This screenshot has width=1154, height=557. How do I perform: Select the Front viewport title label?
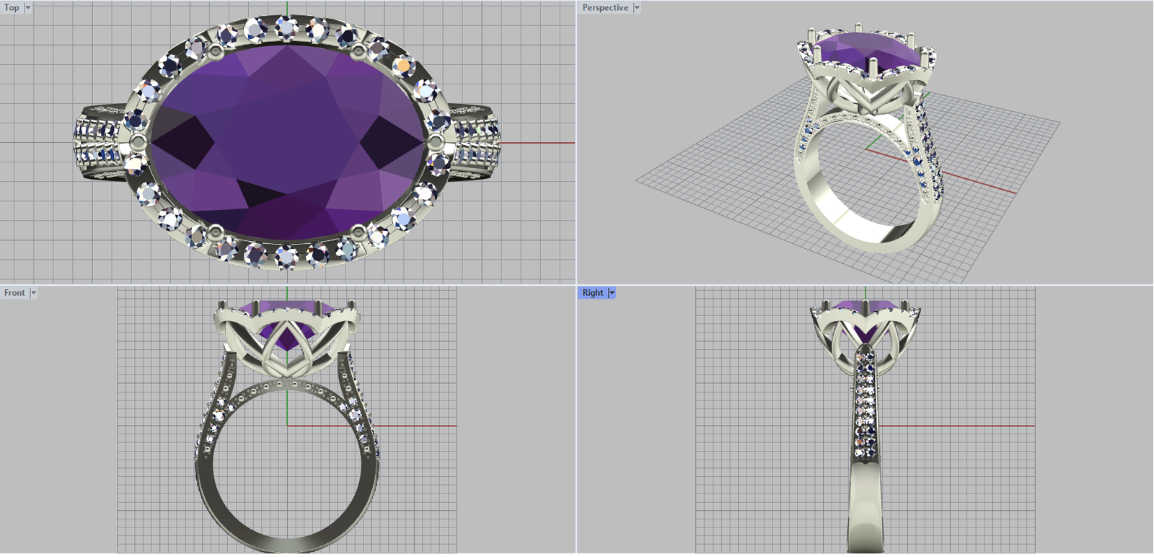[14, 293]
